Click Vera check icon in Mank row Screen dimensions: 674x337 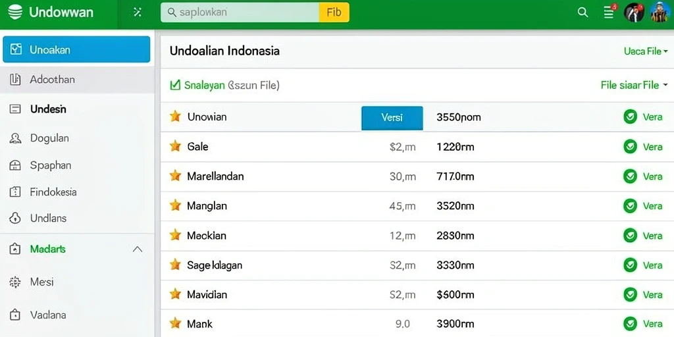(630, 324)
